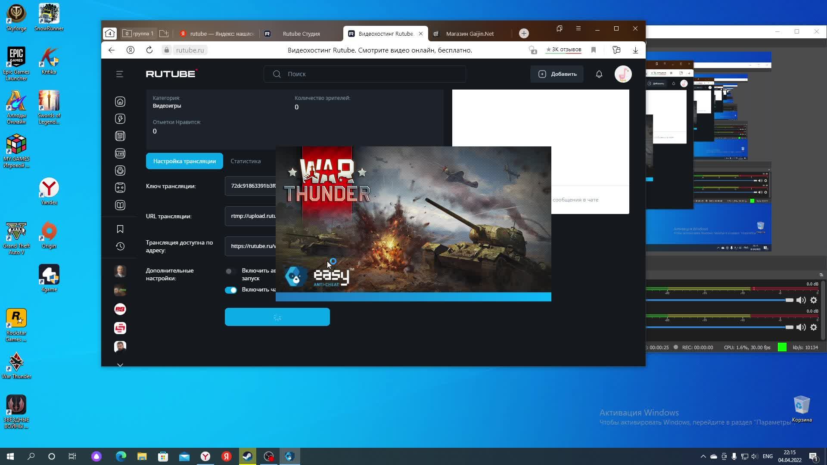Screen dimensions: 827x465
Task: Open the browser menu lines button
Action: coord(578,28)
